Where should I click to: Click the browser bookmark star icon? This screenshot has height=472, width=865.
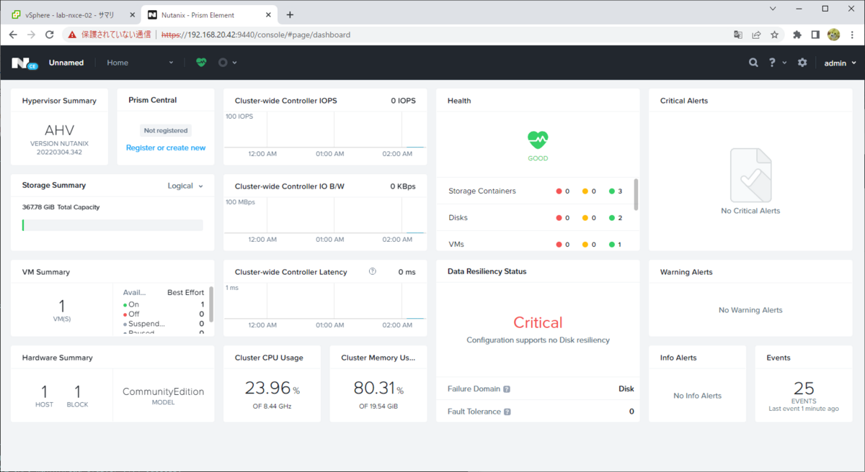774,34
